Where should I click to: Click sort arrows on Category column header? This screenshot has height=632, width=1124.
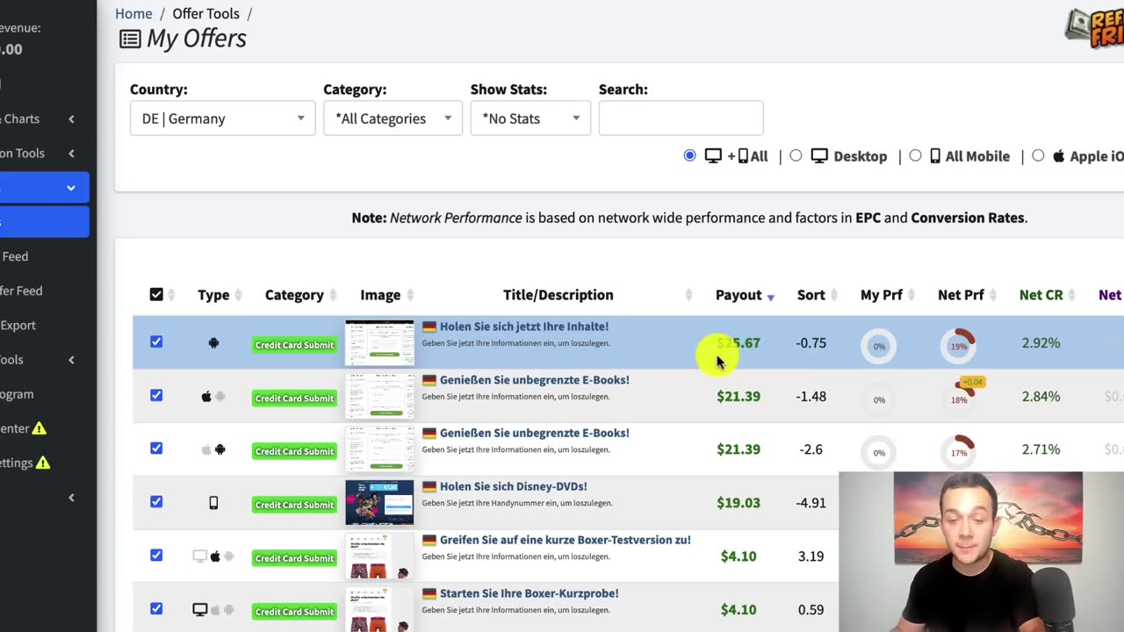(334, 296)
